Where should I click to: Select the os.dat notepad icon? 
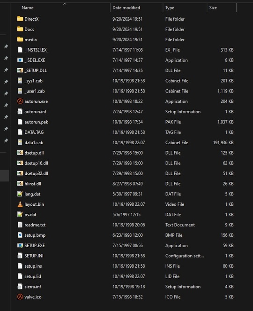[x=20, y=215]
